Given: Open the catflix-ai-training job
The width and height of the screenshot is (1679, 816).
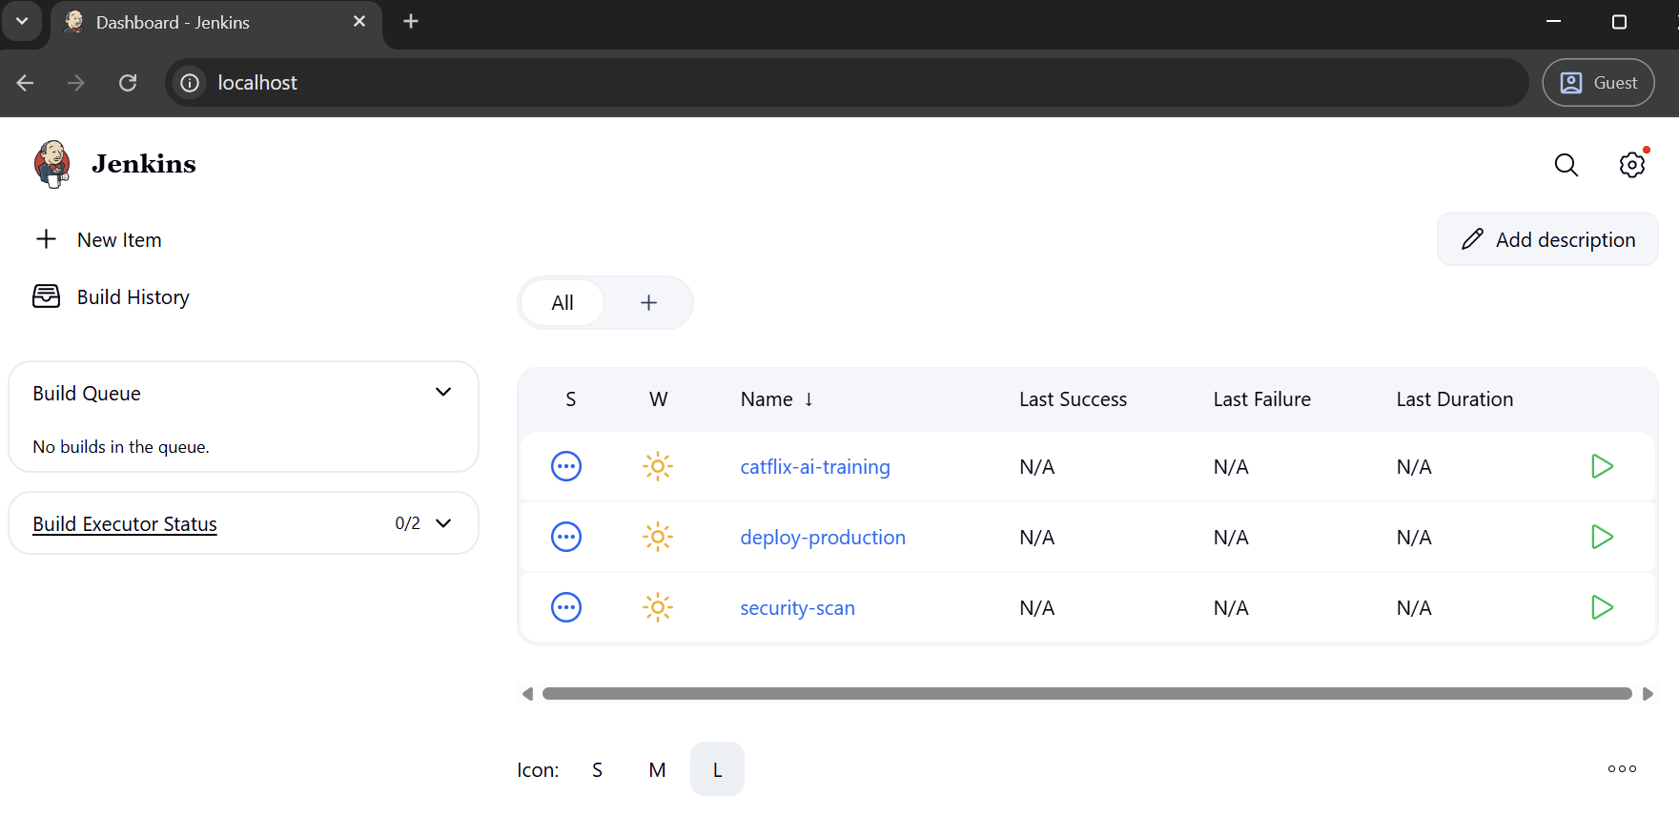Looking at the screenshot, I should coord(815,467).
